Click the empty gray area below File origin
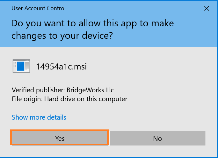The height and width of the screenshot is (158, 218). click(x=108, y=109)
